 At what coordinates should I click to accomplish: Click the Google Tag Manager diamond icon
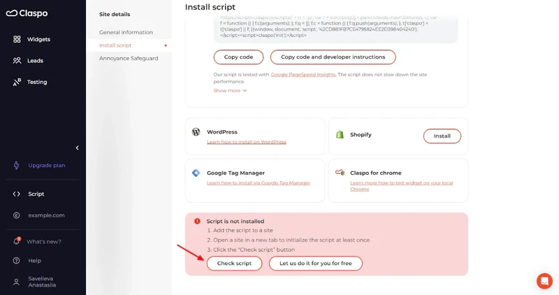tap(196, 173)
